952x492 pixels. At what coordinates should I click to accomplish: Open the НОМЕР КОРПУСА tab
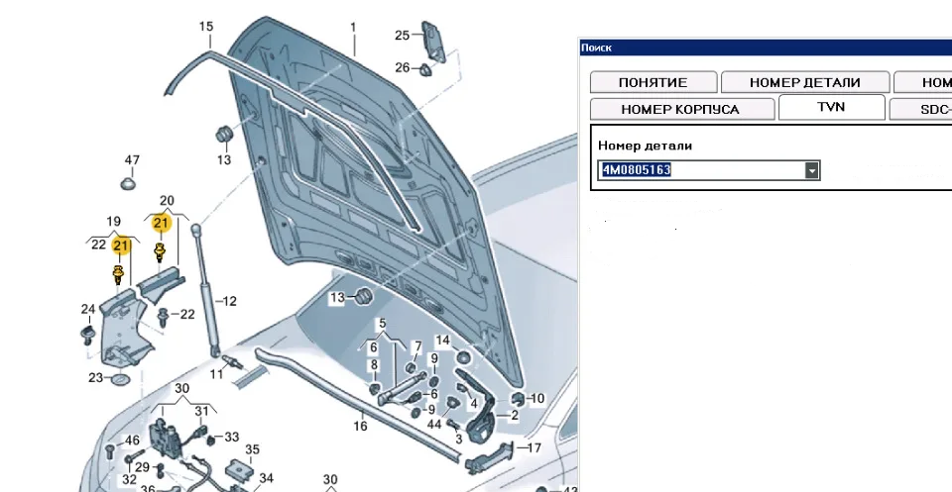680,109
